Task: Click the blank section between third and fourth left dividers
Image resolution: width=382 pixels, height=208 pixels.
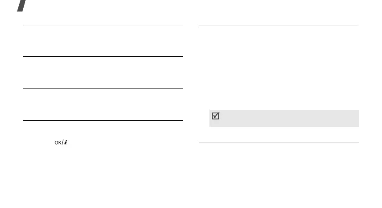Action: pos(102,104)
